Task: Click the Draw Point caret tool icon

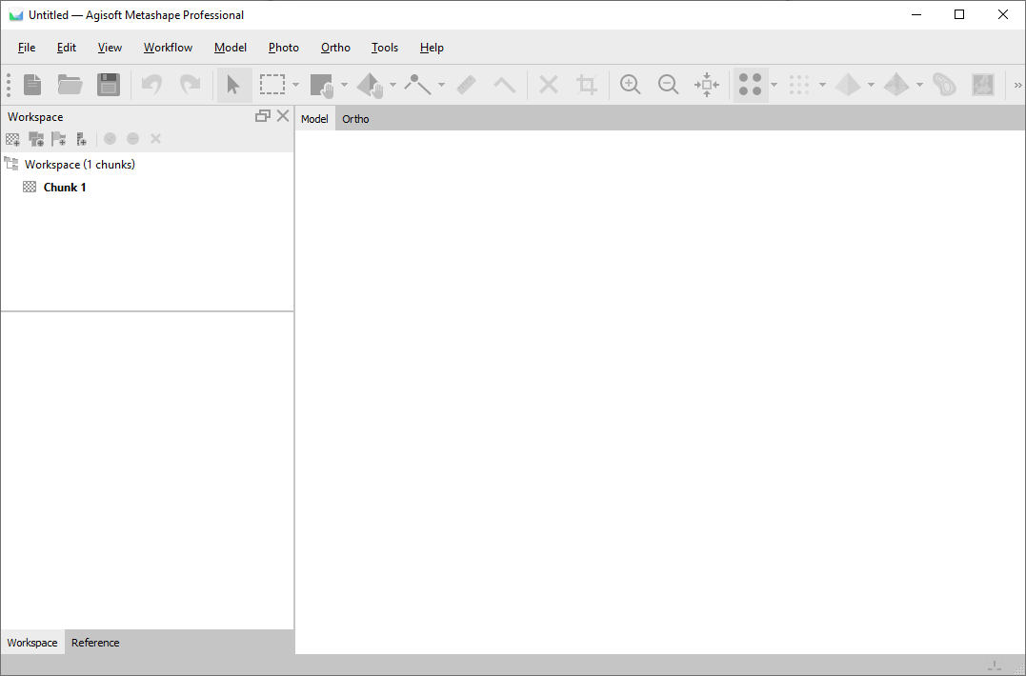Action: coord(505,85)
